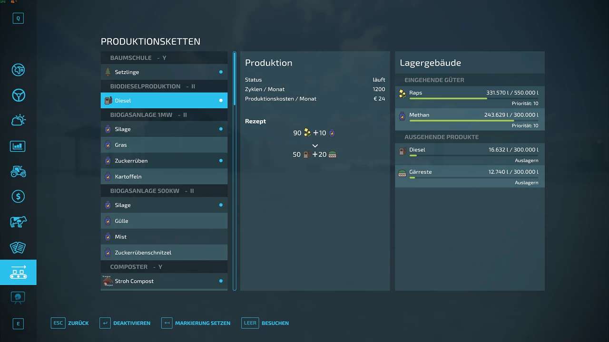
Task: Open the price statistics chart icon
Action: (x=18, y=146)
